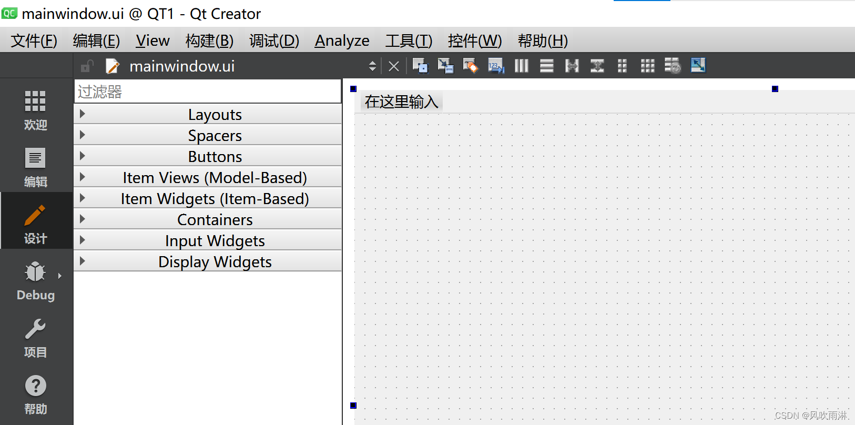Image resolution: width=855 pixels, height=425 pixels.
Task: Open the Debug mode side arrow
Action: pyautogui.click(x=60, y=276)
